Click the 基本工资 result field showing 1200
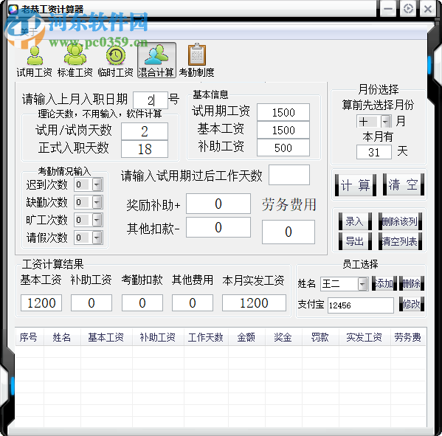Viewport: 442px width, 436px height. pyautogui.click(x=41, y=303)
